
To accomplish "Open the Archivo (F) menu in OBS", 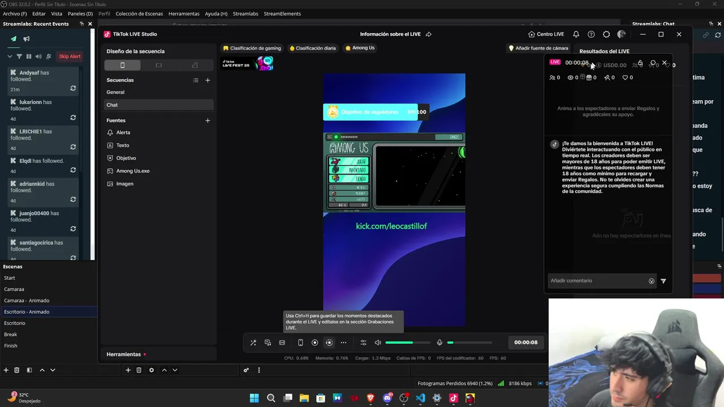I will pyautogui.click(x=15, y=14).
